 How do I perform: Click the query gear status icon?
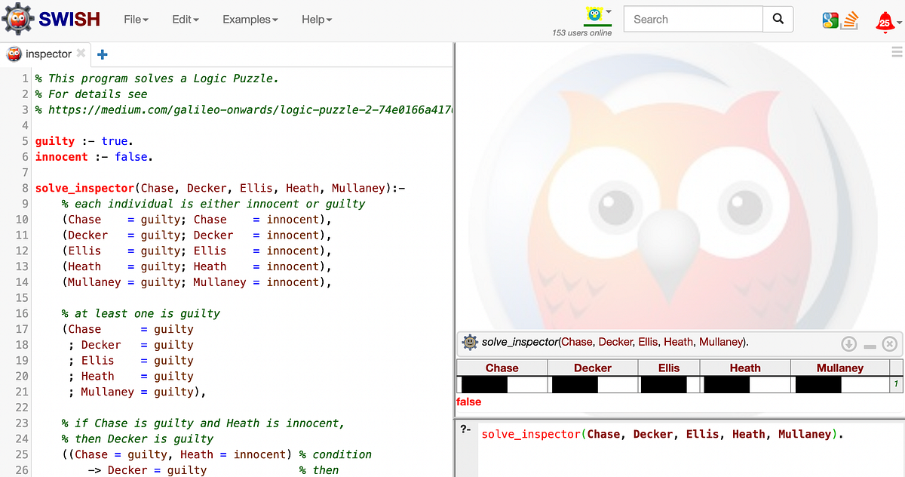(x=470, y=343)
